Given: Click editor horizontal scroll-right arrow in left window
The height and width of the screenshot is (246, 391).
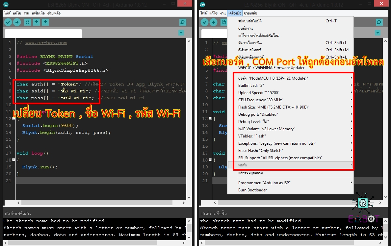Looking at the screenshot, I should coord(184,203).
